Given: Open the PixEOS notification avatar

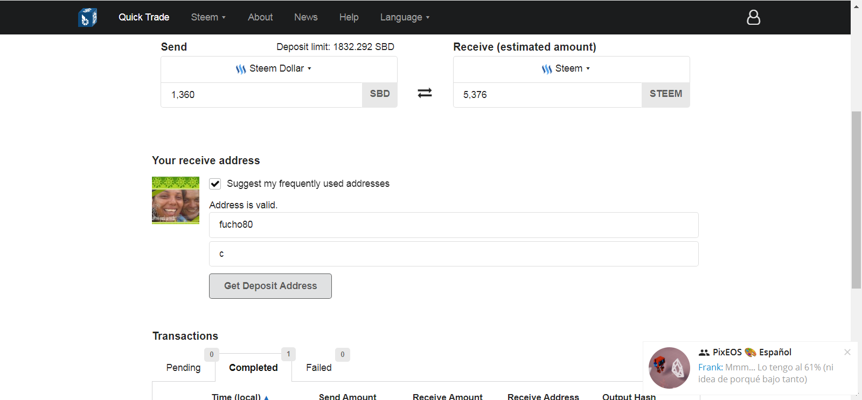Looking at the screenshot, I should pos(669,368).
